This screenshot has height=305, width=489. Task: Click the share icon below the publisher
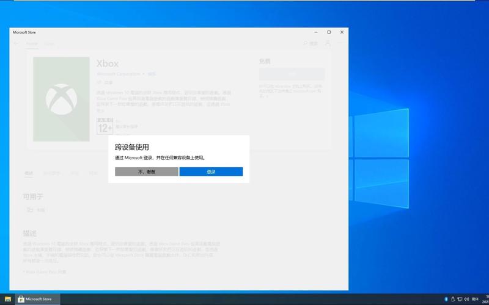pyautogui.click(x=99, y=82)
